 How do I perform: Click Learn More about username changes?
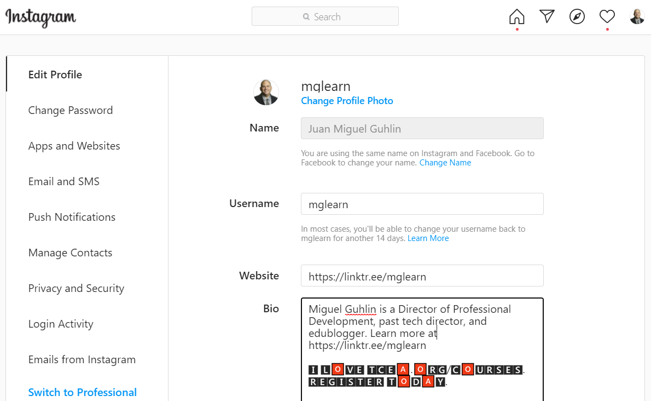[428, 238]
